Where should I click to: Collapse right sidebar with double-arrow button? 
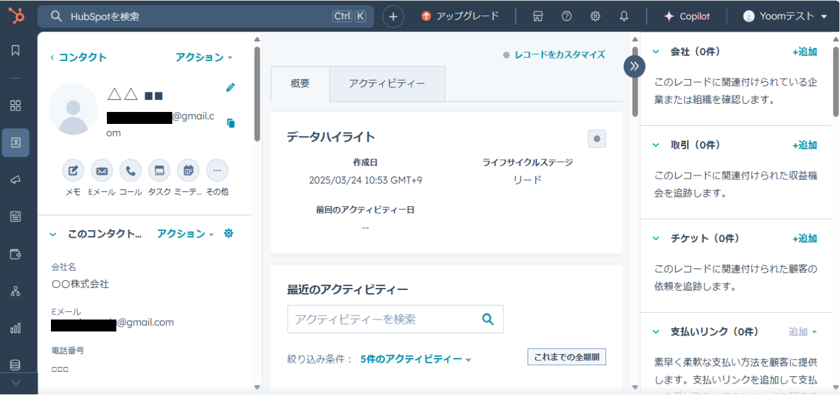(x=634, y=66)
